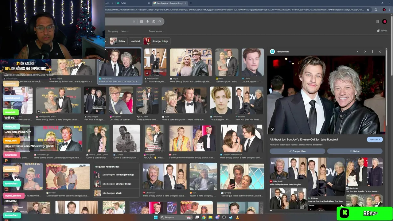This screenshot has height=221, width=393.
Task: Open File Explorer from the taskbar
Action: (210, 217)
